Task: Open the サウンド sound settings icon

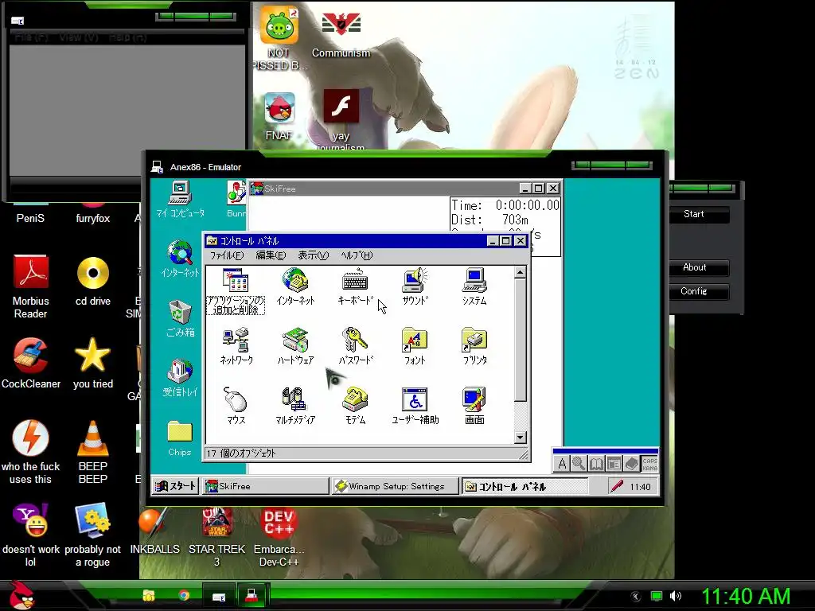Action: 415,286
